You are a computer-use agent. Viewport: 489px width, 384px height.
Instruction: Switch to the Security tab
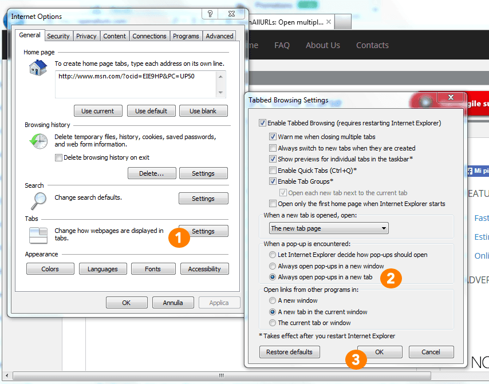point(58,36)
